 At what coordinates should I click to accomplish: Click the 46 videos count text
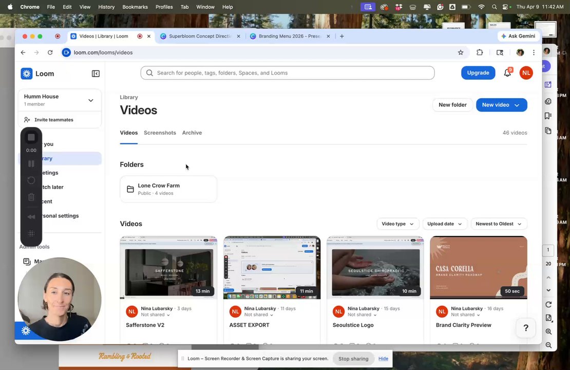click(515, 133)
